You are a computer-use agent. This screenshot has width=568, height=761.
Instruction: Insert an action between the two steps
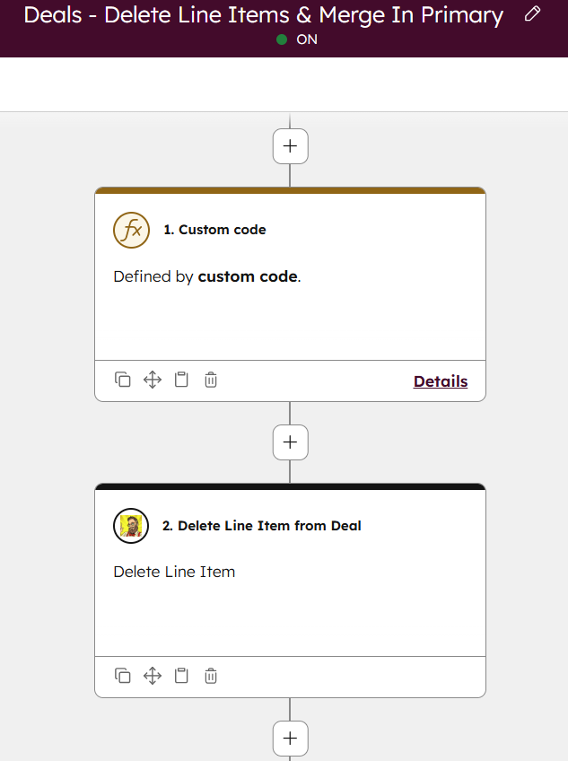(x=290, y=442)
